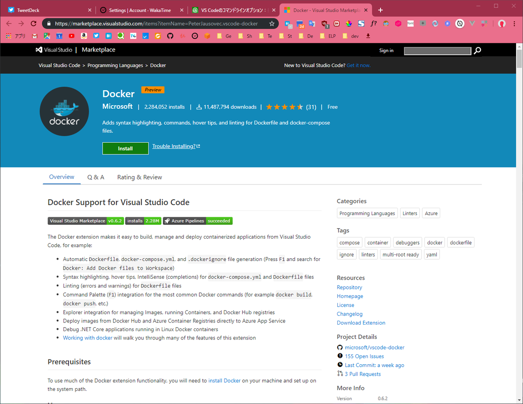Click the marketplace search magnifier icon
Image resolution: width=523 pixels, height=404 pixels.
point(478,51)
